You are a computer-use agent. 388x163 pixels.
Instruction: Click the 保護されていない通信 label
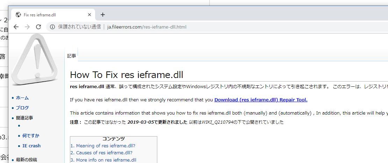click(x=79, y=27)
